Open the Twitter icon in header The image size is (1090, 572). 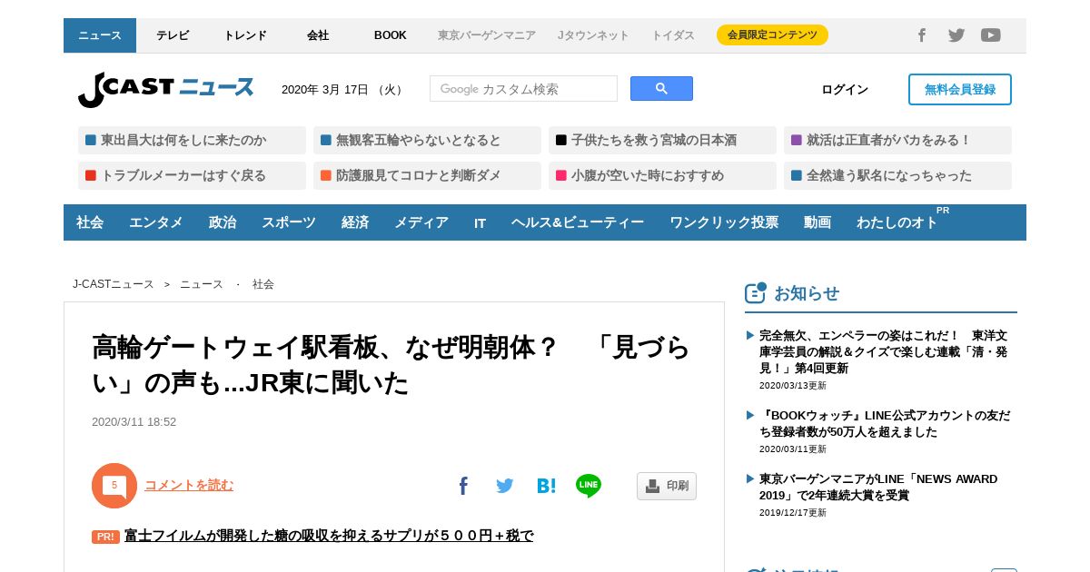tap(956, 35)
